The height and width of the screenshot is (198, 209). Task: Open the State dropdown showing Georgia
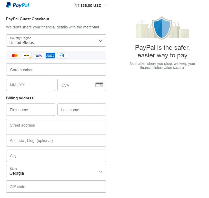pos(56,171)
